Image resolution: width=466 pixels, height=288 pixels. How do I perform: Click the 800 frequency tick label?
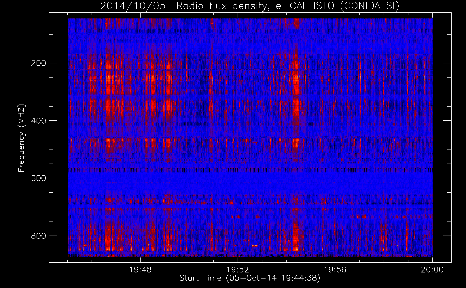tap(38, 236)
